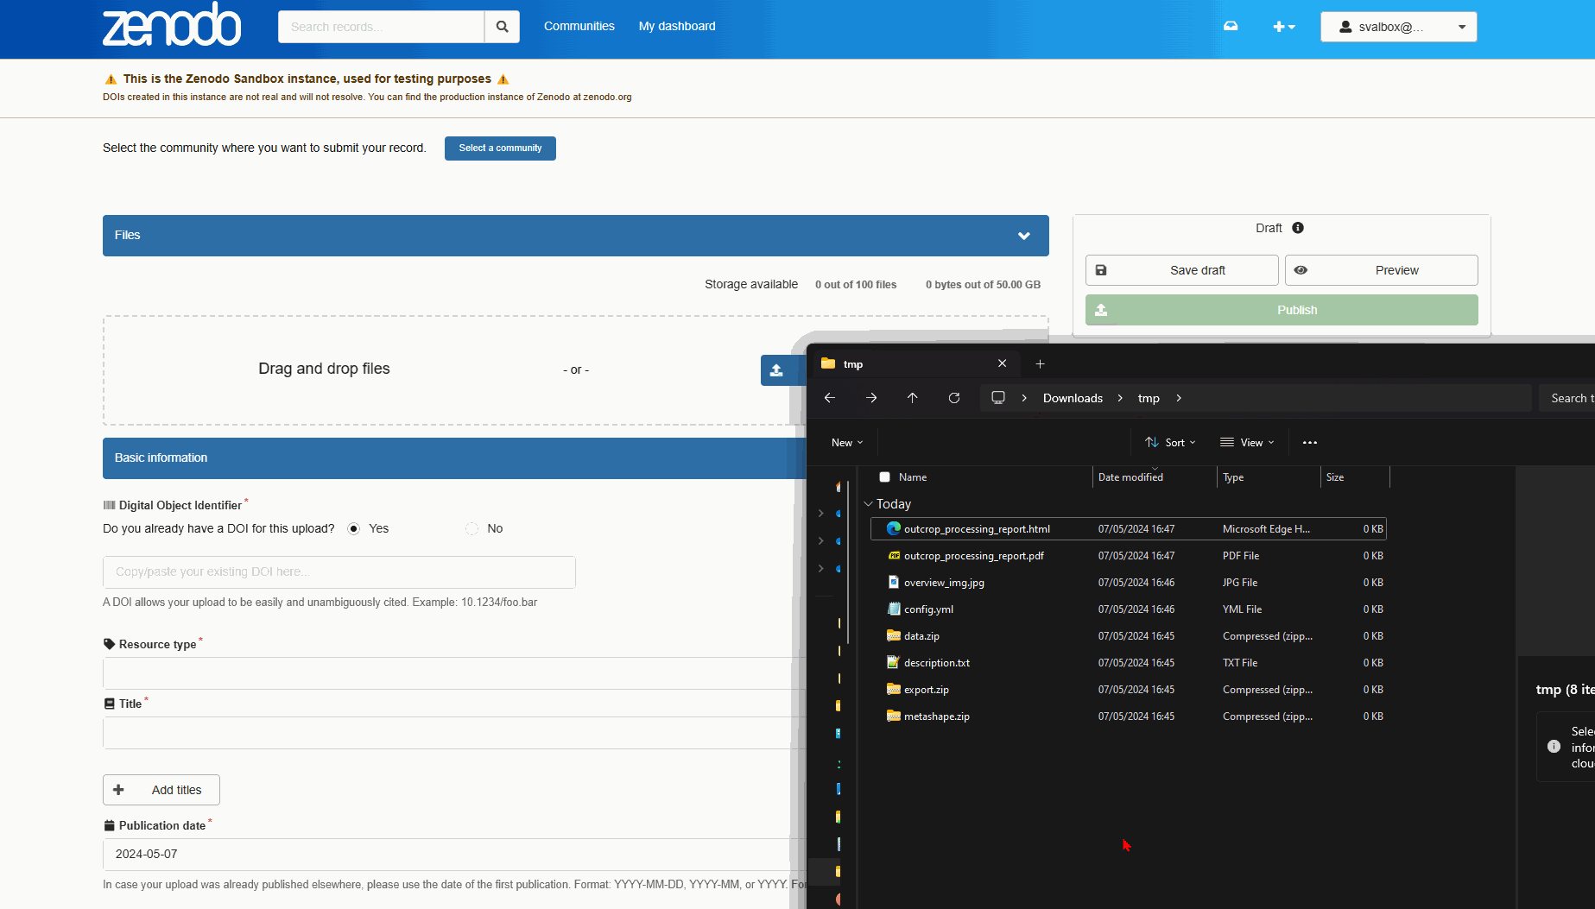Select the overview_img.jpg file name
The width and height of the screenshot is (1595, 909).
point(944,583)
